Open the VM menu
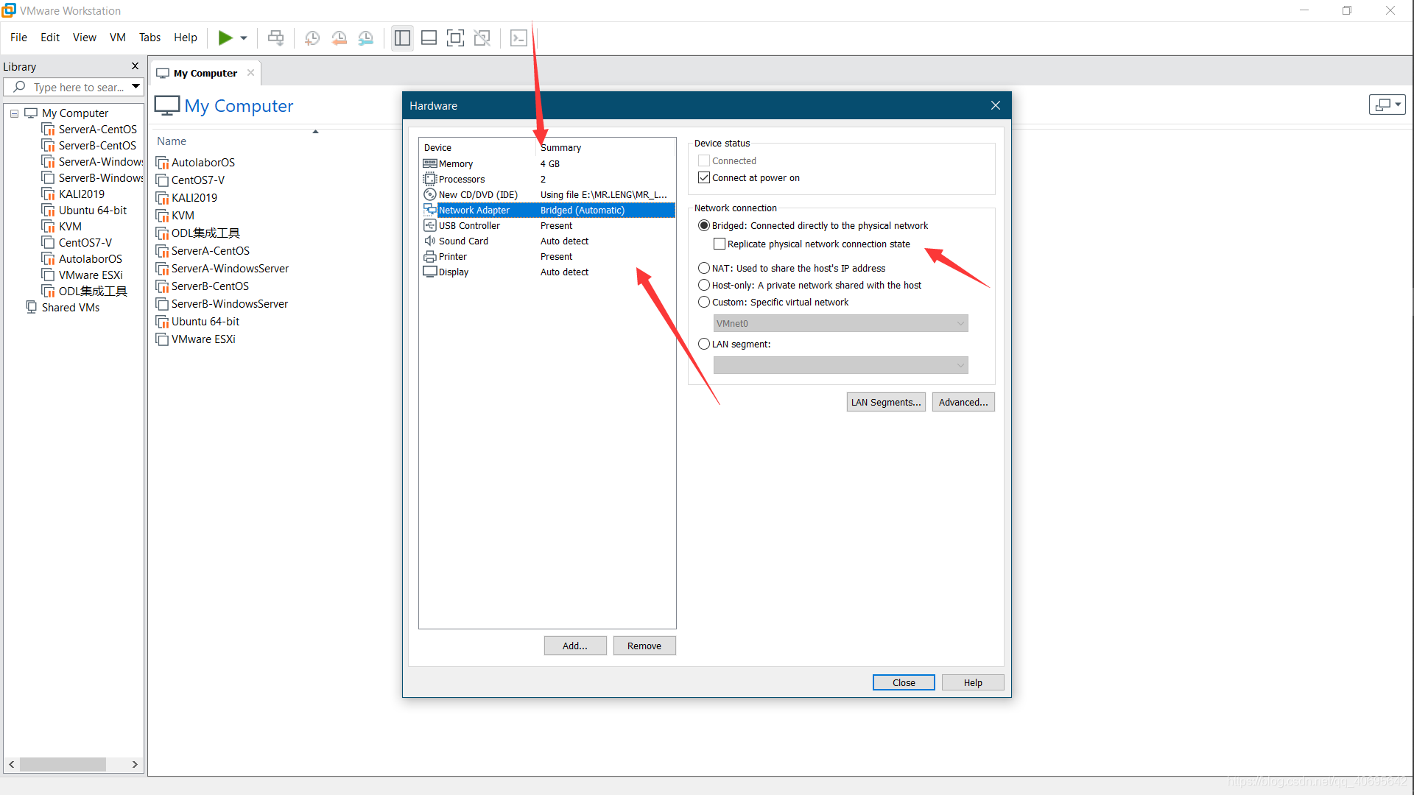This screenshot has width=1414, height=795. click(x=118, y=38)
